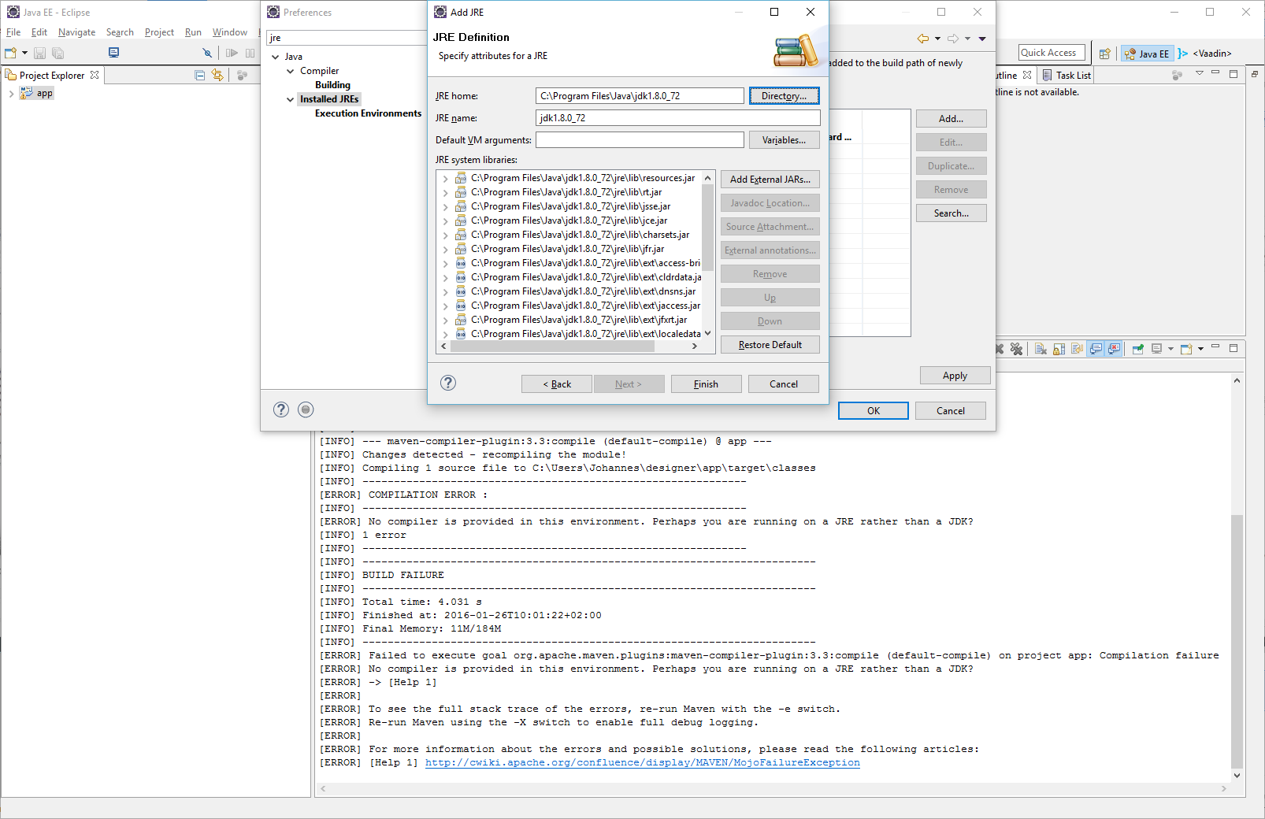The image size is (1265, 819).
Task: Click Remove All Terminated Launches in console
Action: [x=1016, y=349]
